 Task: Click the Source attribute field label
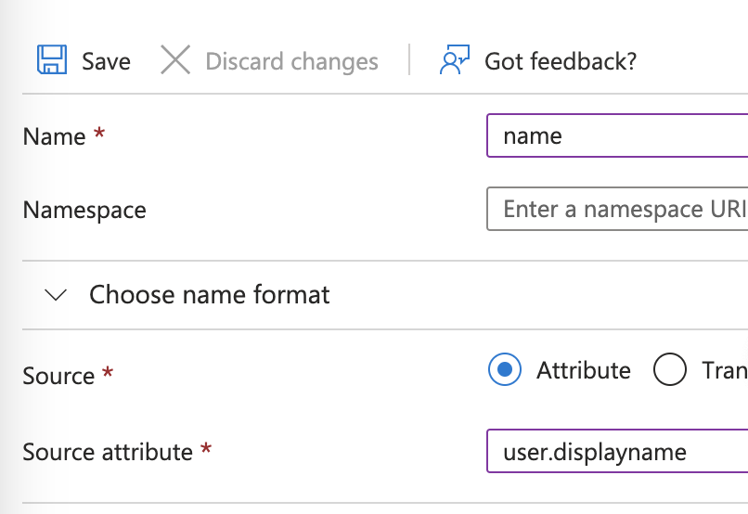pyautogui.click(x=108, y=452)
